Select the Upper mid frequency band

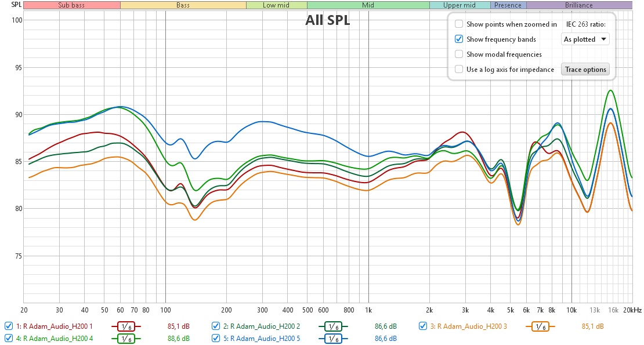[460, 5]
